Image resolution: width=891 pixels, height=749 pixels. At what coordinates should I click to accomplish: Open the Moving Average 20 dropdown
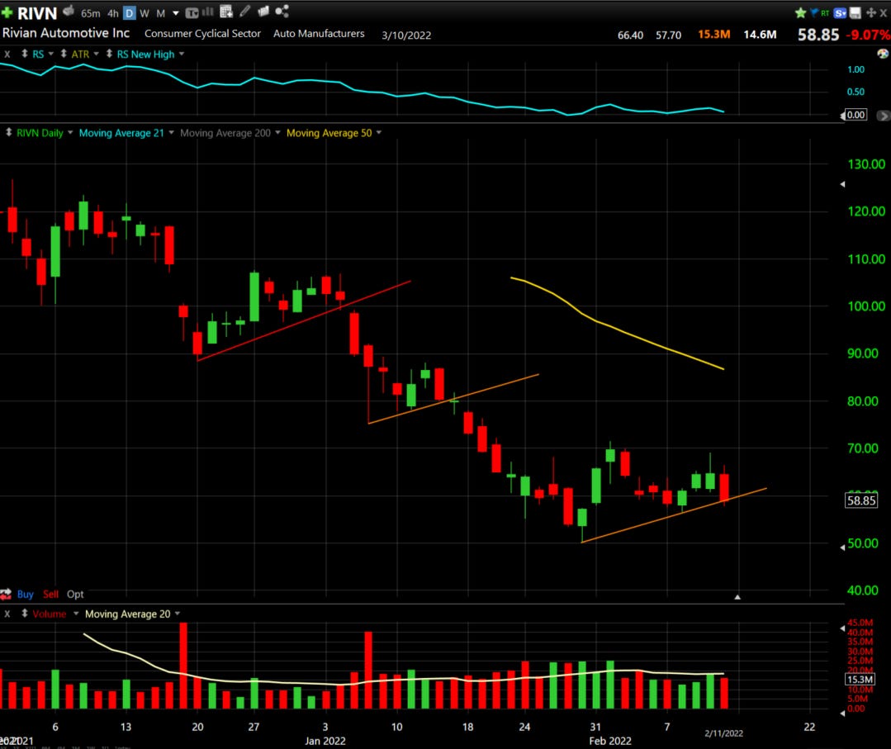(178, 614)
